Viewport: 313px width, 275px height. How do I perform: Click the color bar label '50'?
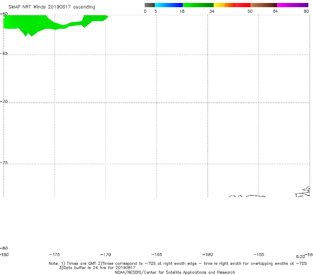point(250,11)
